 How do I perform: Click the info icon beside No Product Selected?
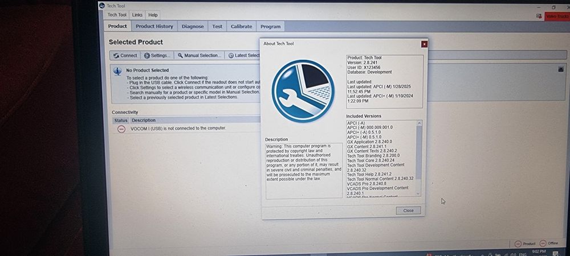pyautogui.click(x=117, y=71)
